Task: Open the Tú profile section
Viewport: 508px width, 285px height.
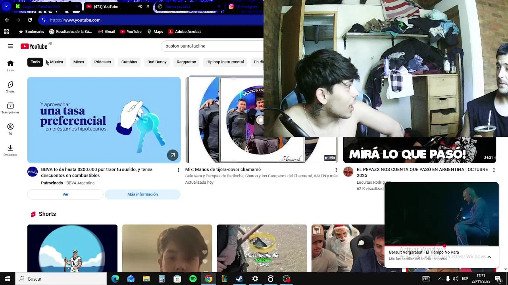Action: tap(10, 129)
